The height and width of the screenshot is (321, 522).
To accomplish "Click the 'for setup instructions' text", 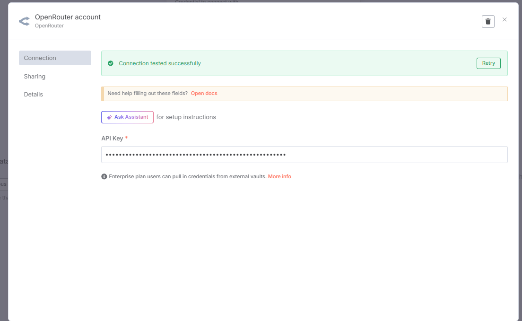I will tap(186, 117).
